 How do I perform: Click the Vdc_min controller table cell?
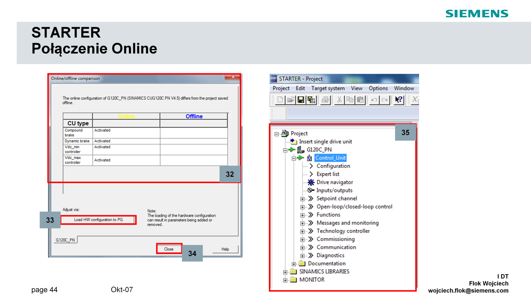[x=78, y=149]
